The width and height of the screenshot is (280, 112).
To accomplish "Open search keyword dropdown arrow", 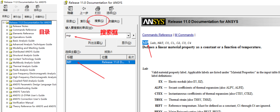I will click(128, 36).
